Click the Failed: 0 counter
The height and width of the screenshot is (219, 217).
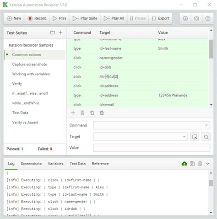click(x=45, y=149)
